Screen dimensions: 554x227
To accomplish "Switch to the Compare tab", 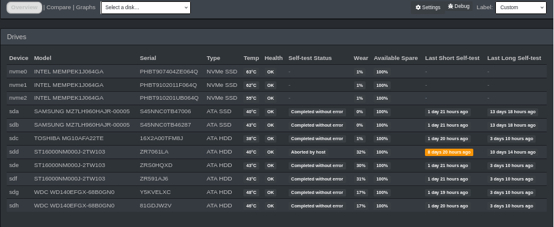I will tap(59, 7).
